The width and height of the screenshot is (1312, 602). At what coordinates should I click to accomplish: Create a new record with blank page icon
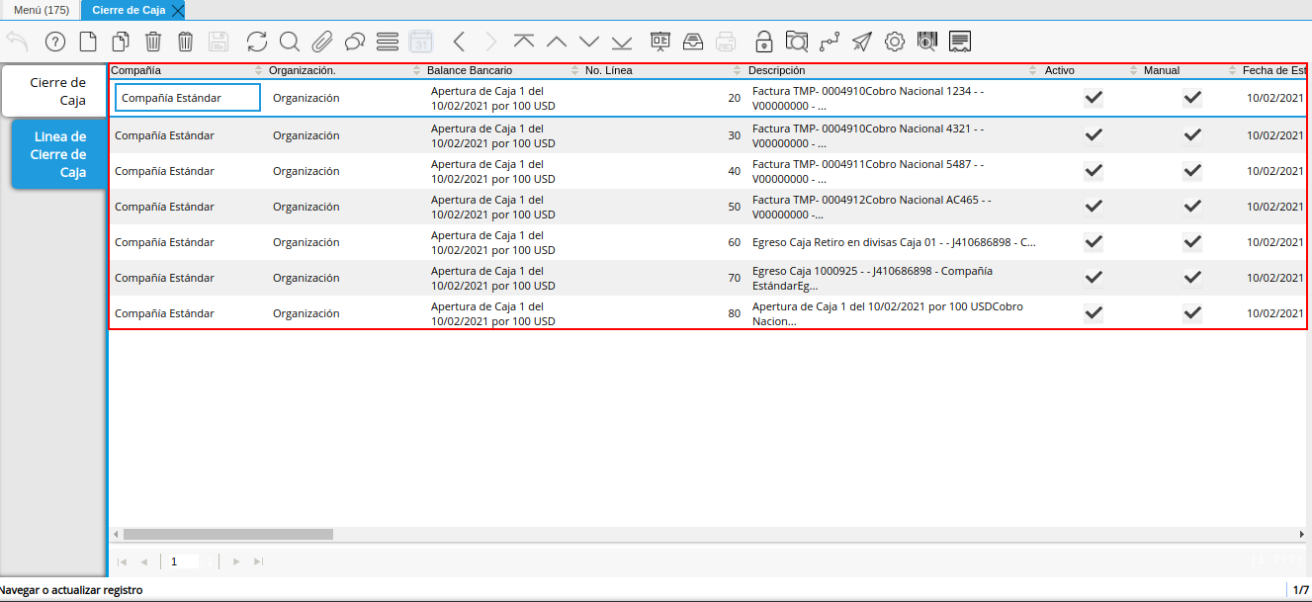click(88, 42)
